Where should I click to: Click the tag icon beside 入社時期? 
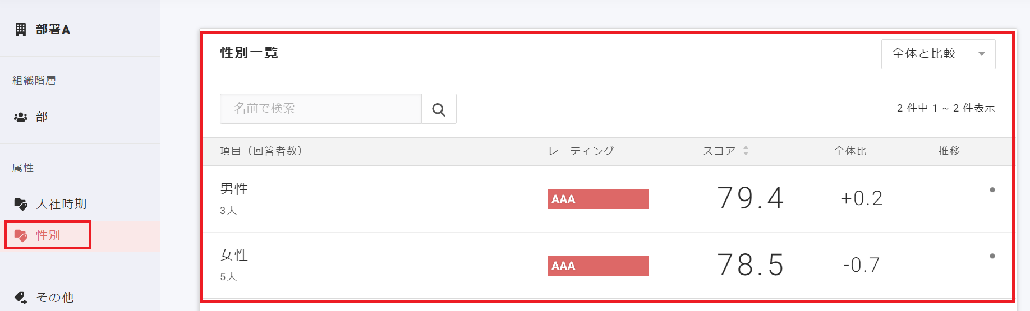pyautogui.click(x=21, y=205)
